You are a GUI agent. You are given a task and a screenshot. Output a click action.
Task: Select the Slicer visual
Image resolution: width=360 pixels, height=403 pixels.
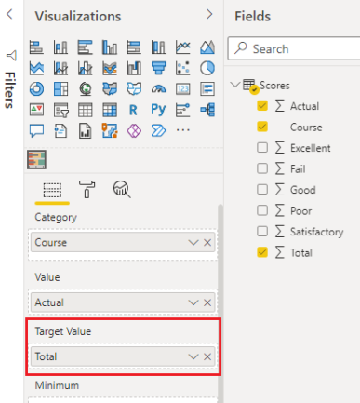tap(60, 110)
